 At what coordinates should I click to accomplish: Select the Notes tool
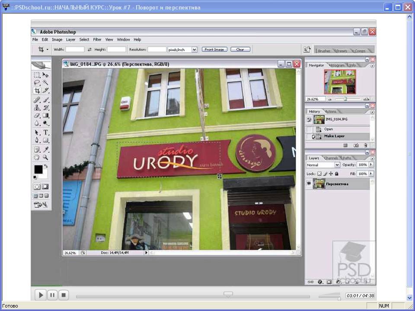(37, 150)
